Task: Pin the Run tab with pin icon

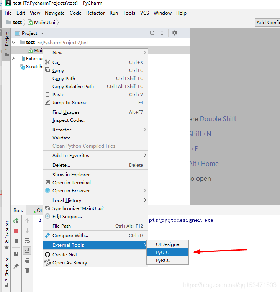Action: tap(16, 266)
